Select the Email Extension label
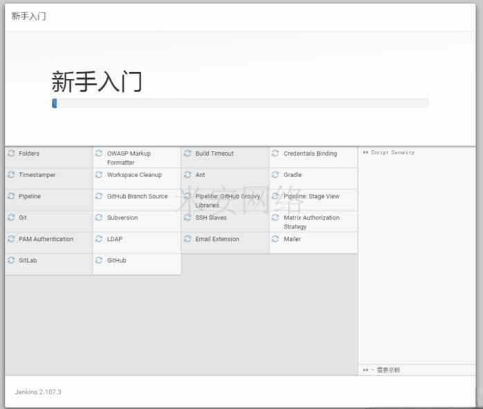483x409 pixels. (x=217, y=239)
